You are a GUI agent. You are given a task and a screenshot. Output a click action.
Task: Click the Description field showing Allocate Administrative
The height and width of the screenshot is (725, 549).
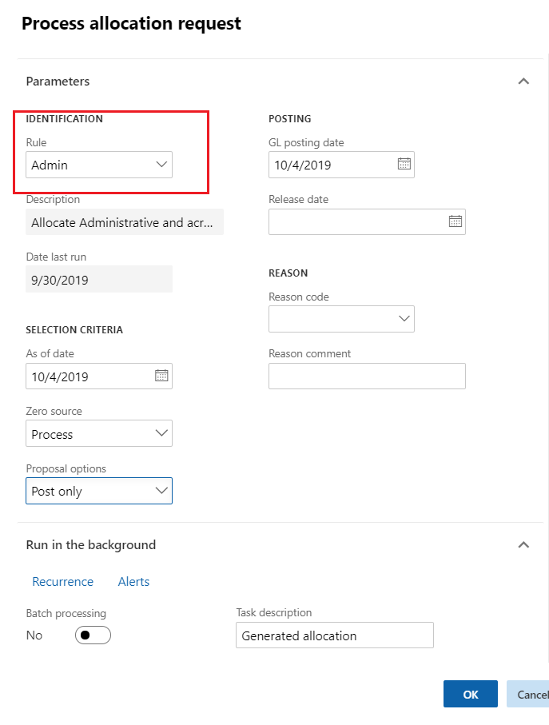click(124, 222)
